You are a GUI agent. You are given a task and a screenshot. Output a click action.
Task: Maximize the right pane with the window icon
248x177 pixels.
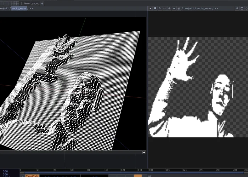242,8
